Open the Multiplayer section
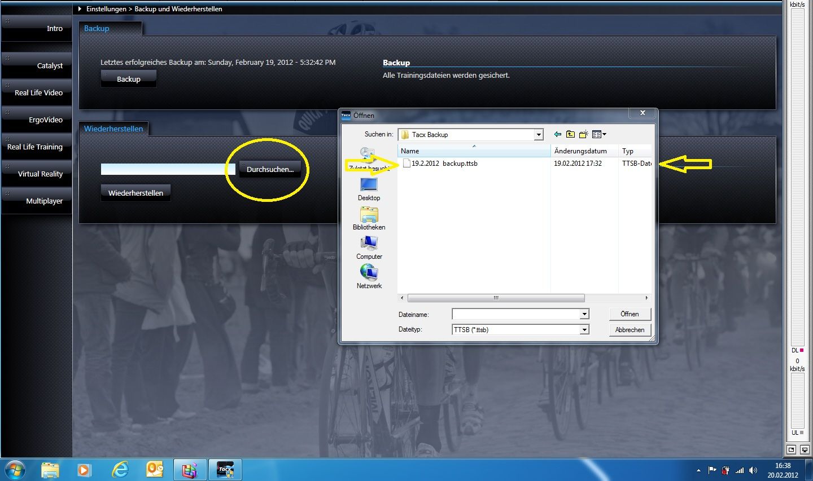This screenshot has width=813, height=481. pyautogui.click(x=37, y=201)
